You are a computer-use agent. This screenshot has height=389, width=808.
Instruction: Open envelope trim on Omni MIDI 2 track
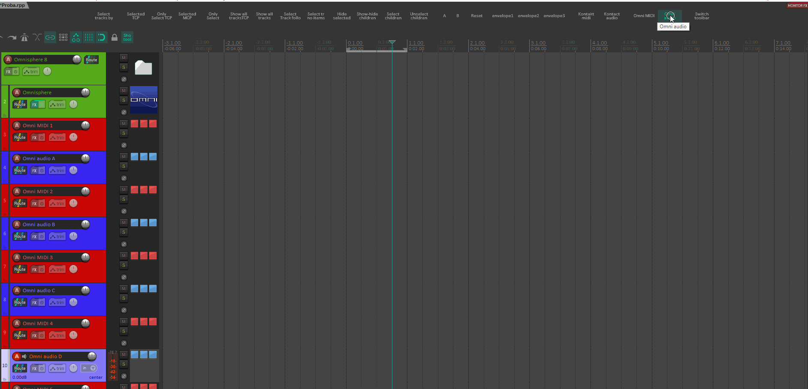[57, 203]
